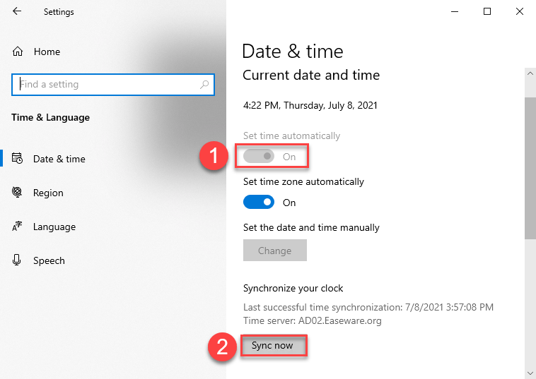Click the Sync now button
This screenshot has height=379, width=536.
[x=273, y=346]
